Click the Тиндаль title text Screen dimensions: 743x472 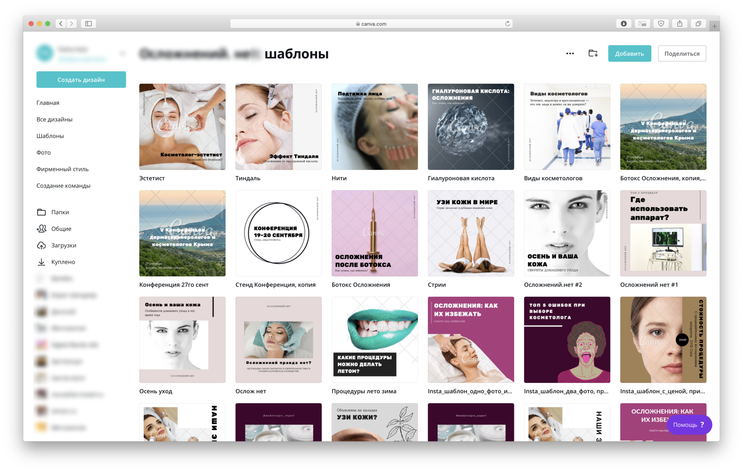(x=248, y=178)
